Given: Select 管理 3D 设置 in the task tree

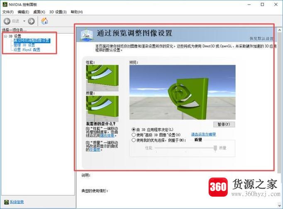Looking at the screenshot, I should coord(24,45).
